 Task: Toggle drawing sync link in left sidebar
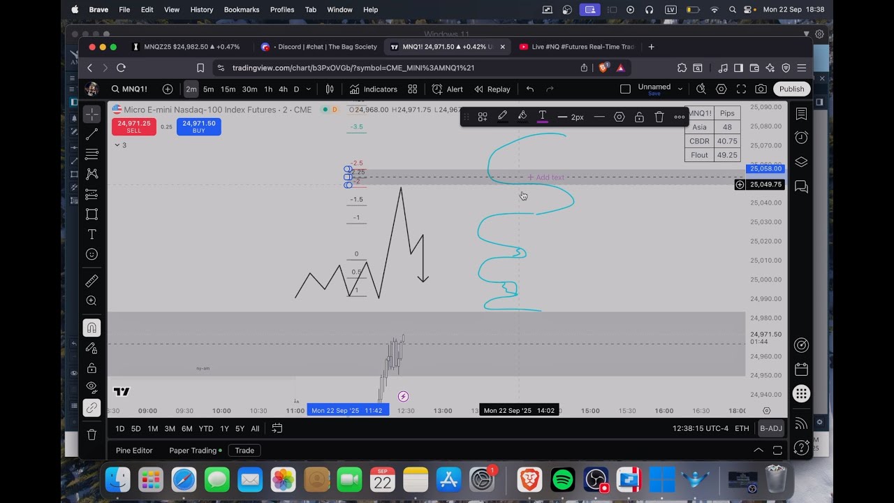pyautogui.click(x=91, y=407)
